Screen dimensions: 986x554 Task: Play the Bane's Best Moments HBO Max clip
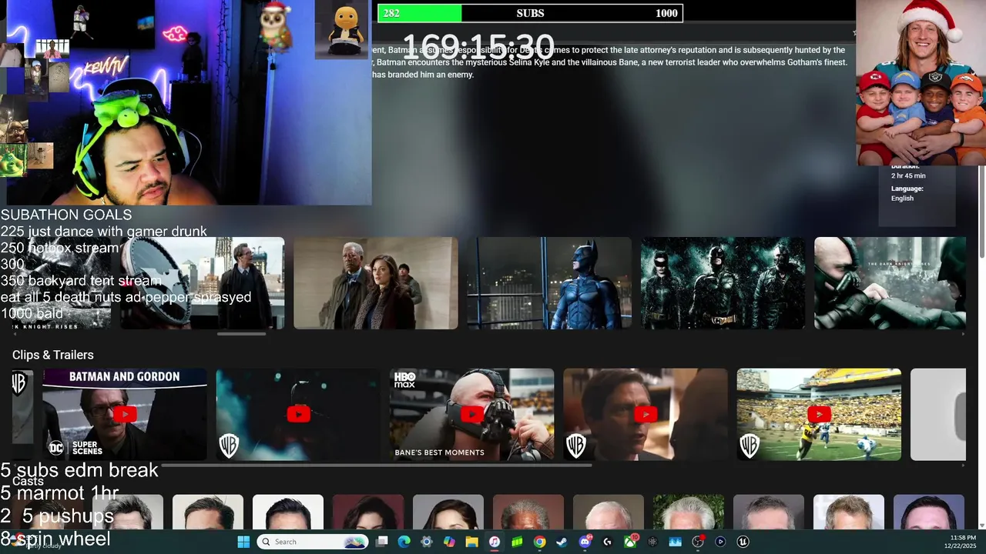pos(471,415)
